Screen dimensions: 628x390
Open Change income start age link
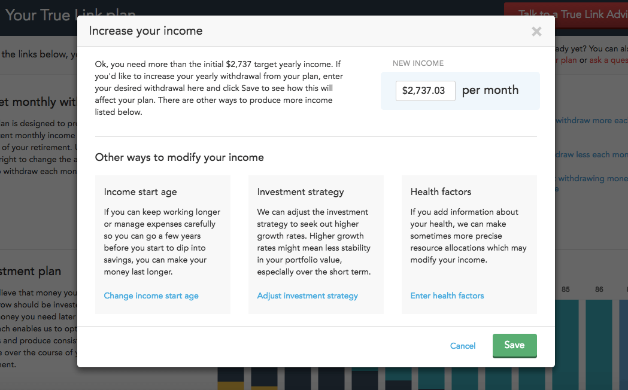click(x=151, y=296)
